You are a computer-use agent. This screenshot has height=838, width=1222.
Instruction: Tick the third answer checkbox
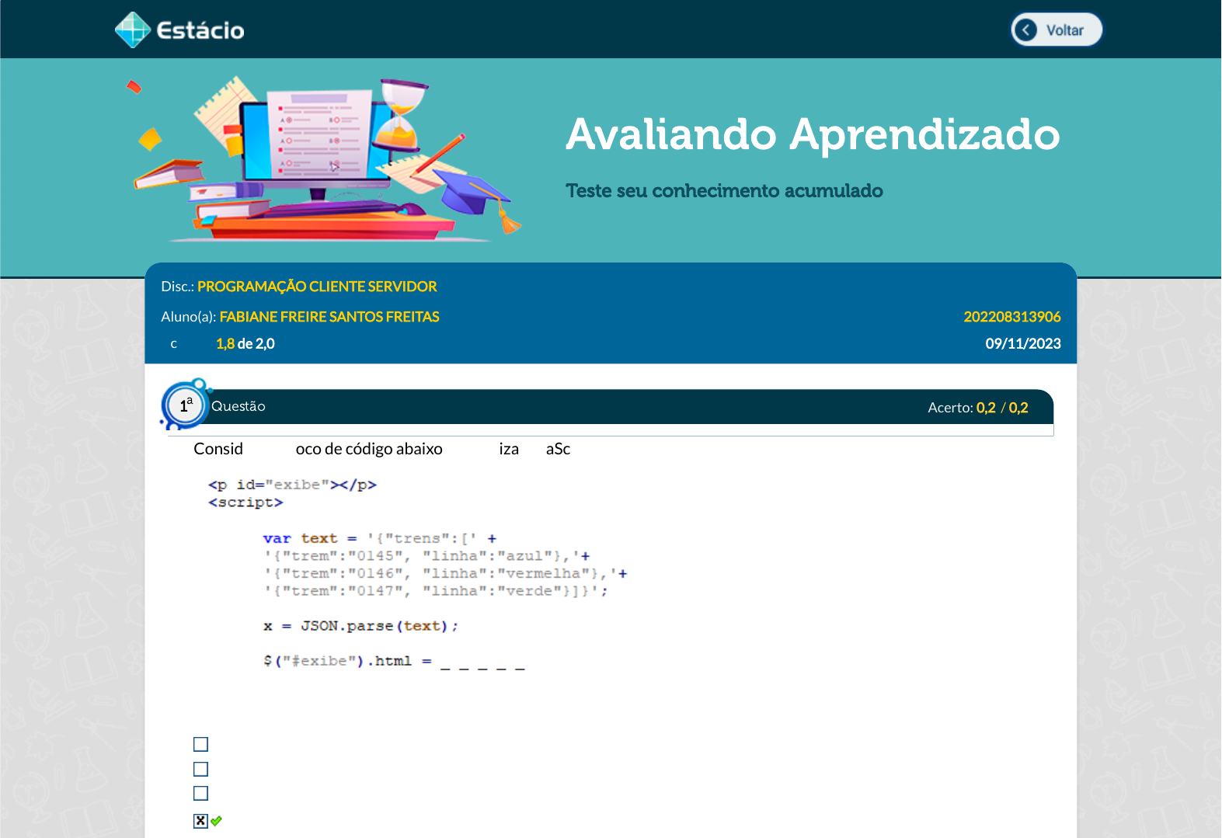pyautogui.click(x=200, y=793)
